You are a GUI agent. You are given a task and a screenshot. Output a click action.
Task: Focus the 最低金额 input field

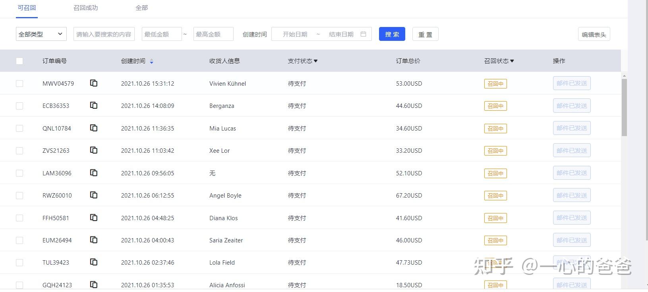pyautogui.click(x=162, y=34)
